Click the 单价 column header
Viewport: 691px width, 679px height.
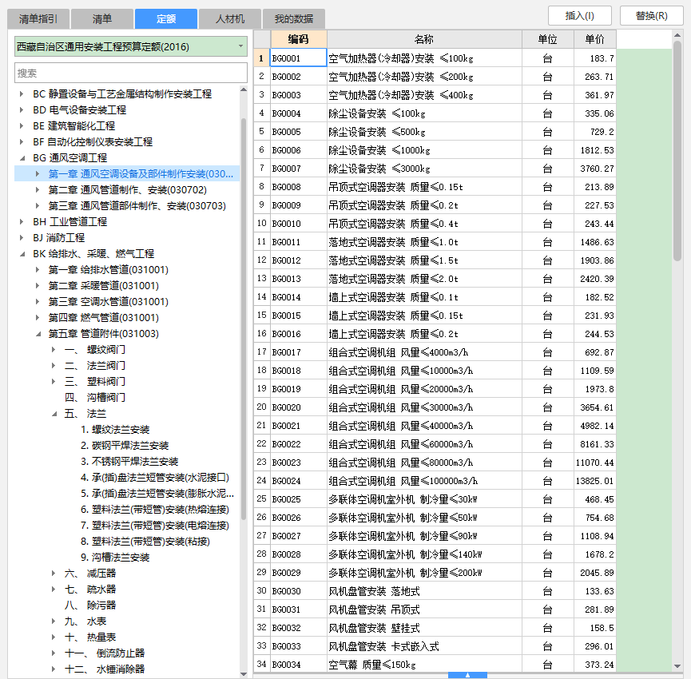pyautogui.click(x=594, y=39)
